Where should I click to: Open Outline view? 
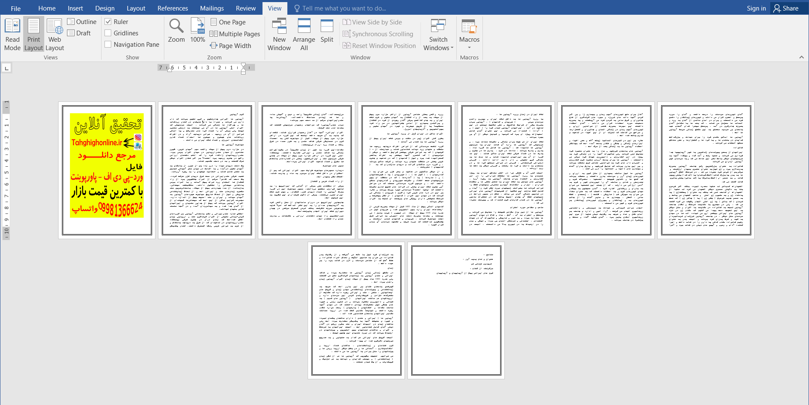pyautogui.click(x=82, y=21)
